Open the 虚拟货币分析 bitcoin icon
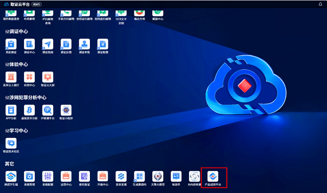The width and height of the screenshot is (327, 193). [30, 110]
